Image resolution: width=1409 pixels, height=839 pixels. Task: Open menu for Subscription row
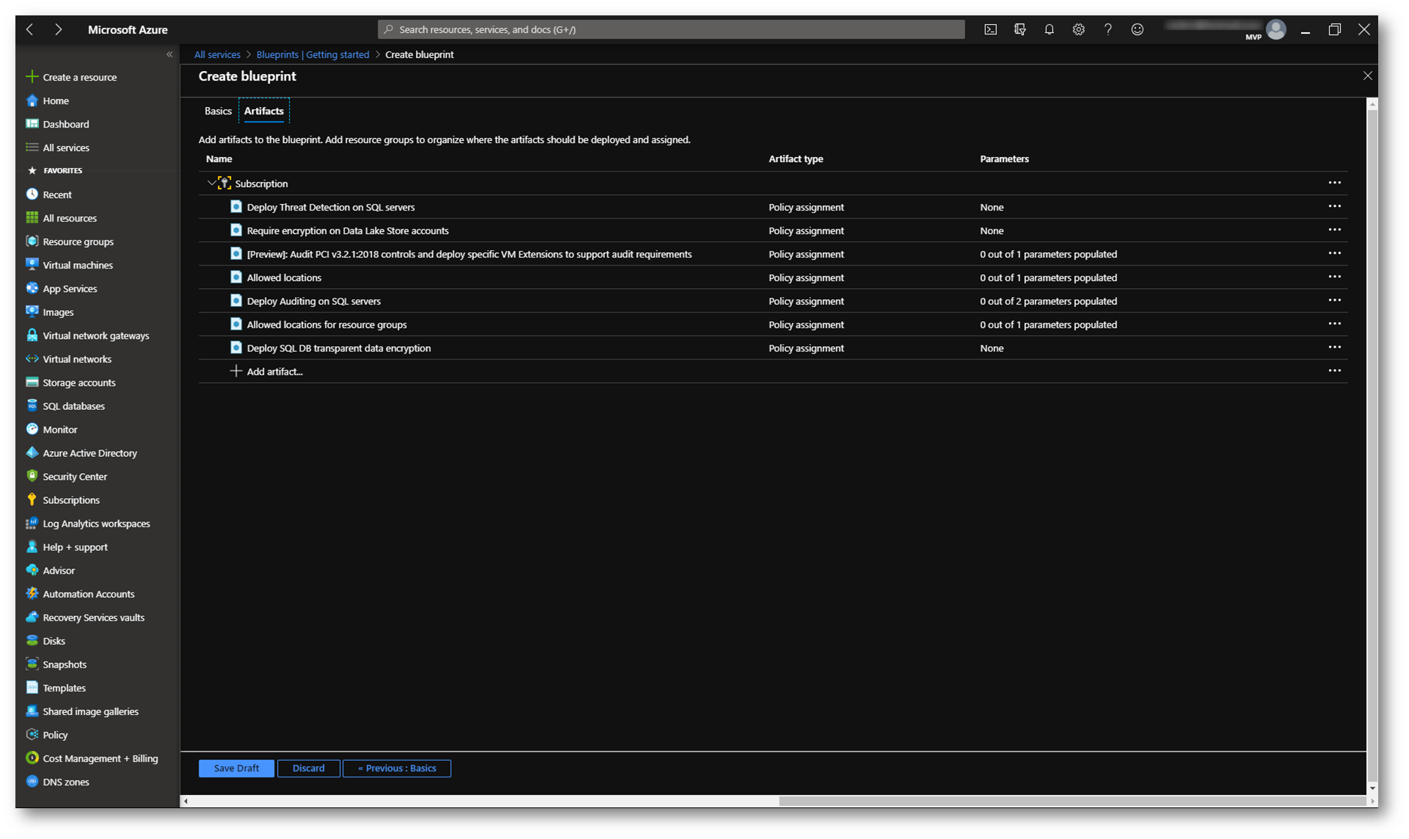(x=1334, y=183)
